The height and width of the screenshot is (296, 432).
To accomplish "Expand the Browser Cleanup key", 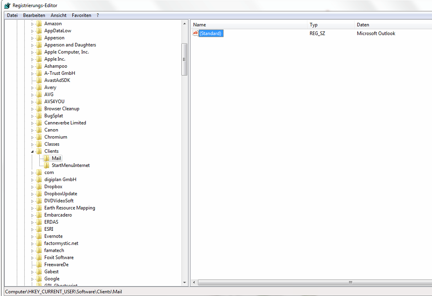I will [32, 109].
